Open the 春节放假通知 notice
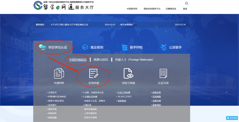 (126, 24)
